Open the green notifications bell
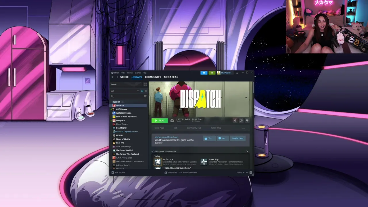Viewport: 368px width, 207px height. (x=212, y=73)
